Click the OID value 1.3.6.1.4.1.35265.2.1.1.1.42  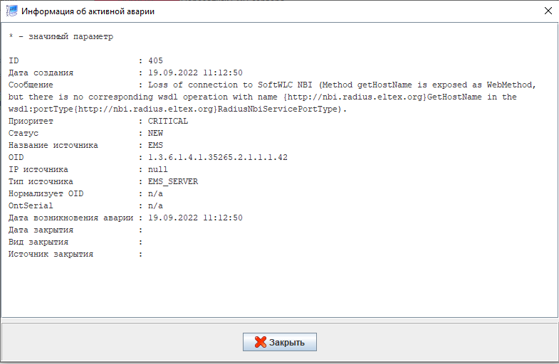click(218, 157)
